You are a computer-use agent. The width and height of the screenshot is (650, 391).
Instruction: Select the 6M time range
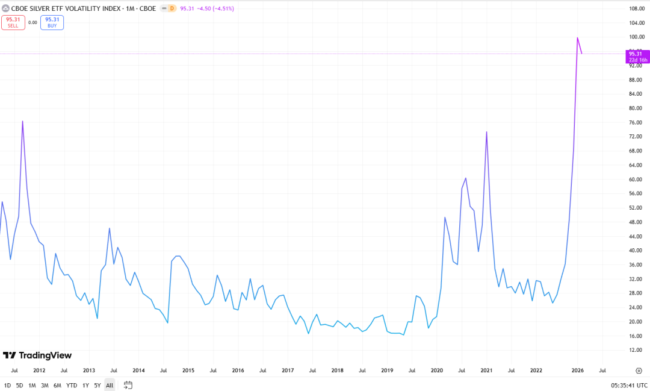pyautogui.click(x=58, y=385)
